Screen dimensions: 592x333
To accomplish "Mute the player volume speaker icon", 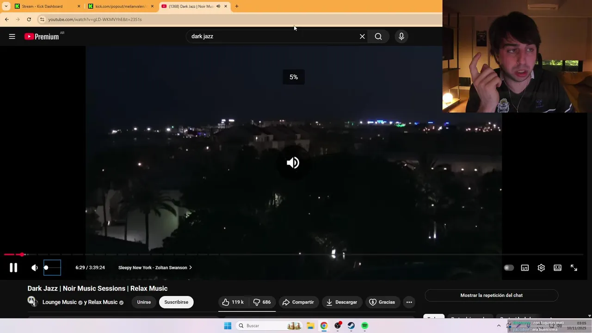I will click(x=35, y=267).
